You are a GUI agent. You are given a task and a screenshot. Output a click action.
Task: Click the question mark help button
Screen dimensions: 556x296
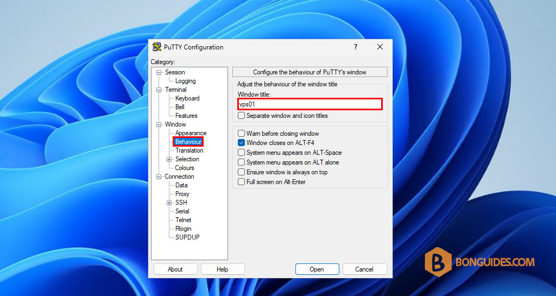point(356,47)
